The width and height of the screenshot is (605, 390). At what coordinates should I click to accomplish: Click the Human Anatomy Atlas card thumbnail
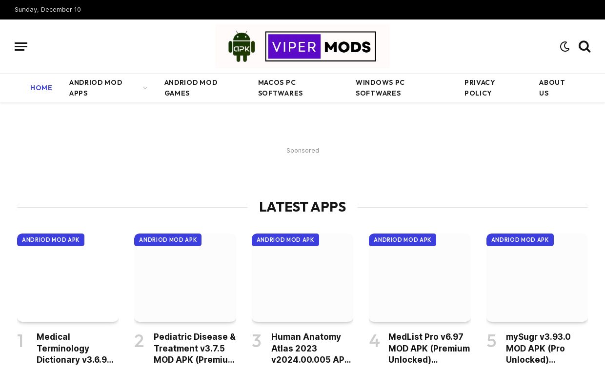click(302, 278)
